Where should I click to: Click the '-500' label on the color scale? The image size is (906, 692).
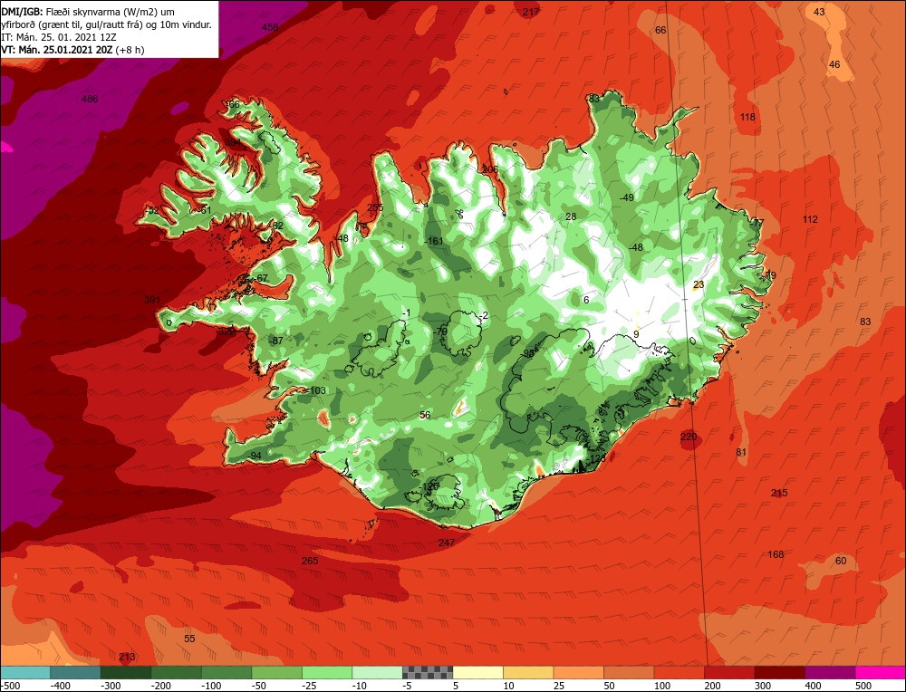12,686
